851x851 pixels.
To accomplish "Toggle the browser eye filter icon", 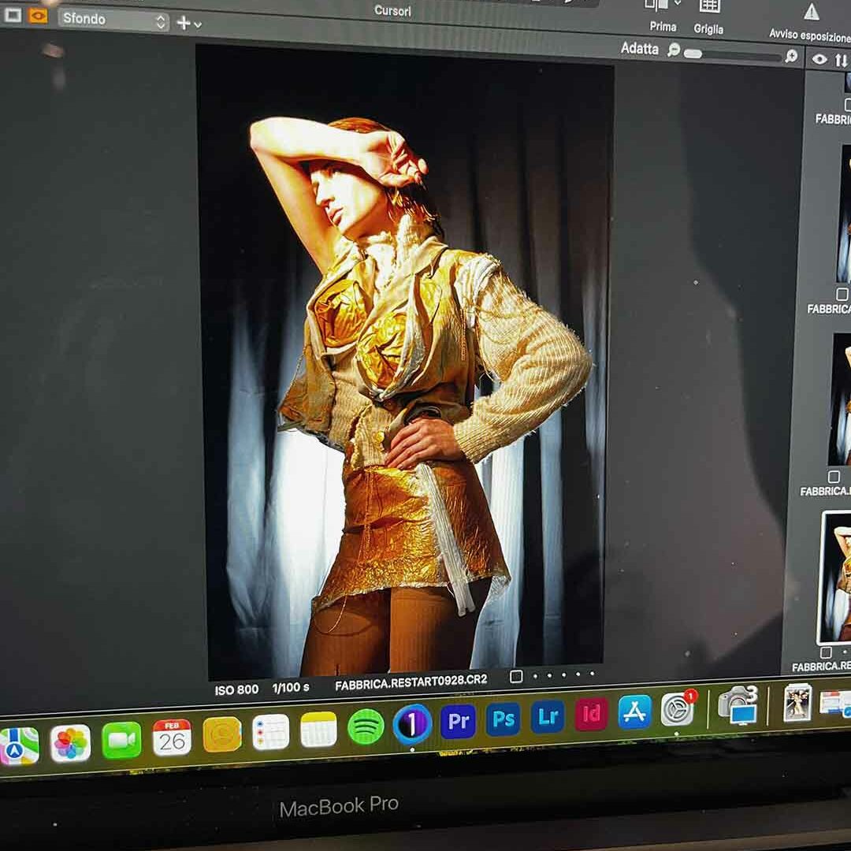I will [819, 59].
